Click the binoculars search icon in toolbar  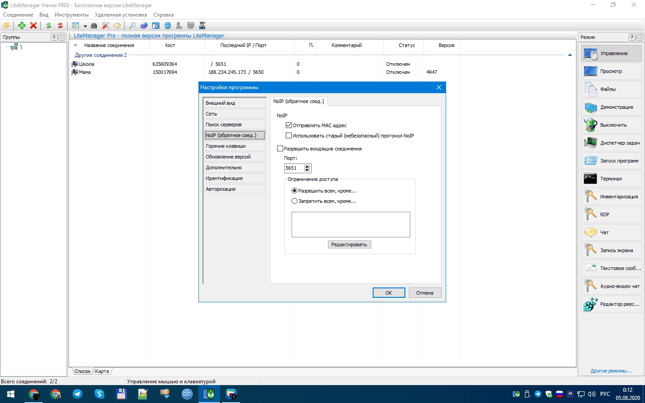coord(94,26)
